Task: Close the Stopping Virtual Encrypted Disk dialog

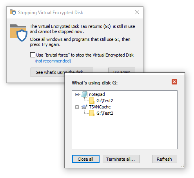Action: 137,12
